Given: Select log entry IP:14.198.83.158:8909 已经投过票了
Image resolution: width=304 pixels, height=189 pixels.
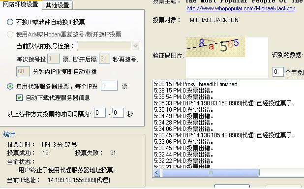Looking at the screenshot, I should click(x=224, y=103).
